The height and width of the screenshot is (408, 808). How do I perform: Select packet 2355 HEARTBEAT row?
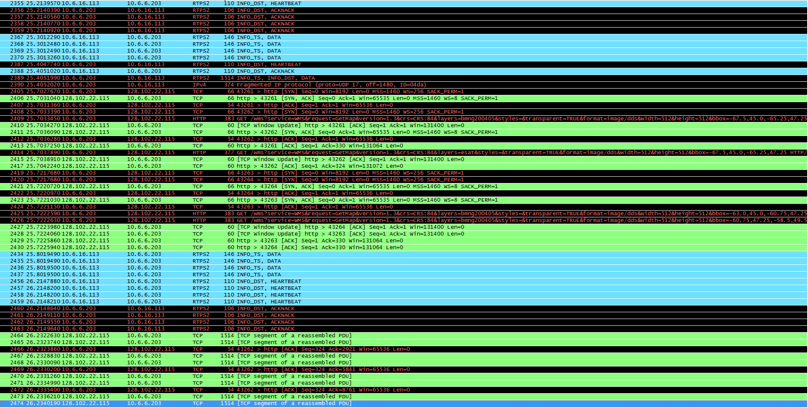(404, 3)
